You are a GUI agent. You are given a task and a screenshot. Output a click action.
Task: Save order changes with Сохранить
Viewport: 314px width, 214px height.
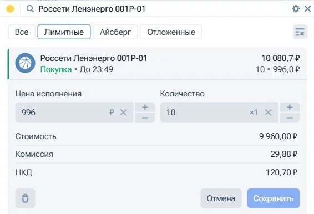pyautogui.click(x=274, y=198)
